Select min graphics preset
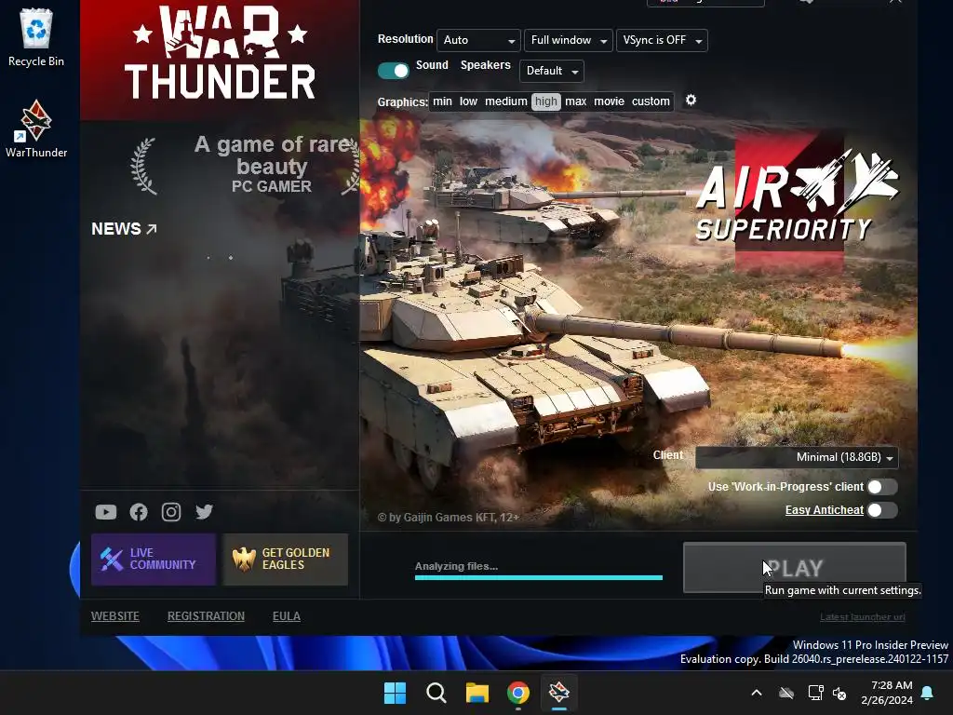 442,101
